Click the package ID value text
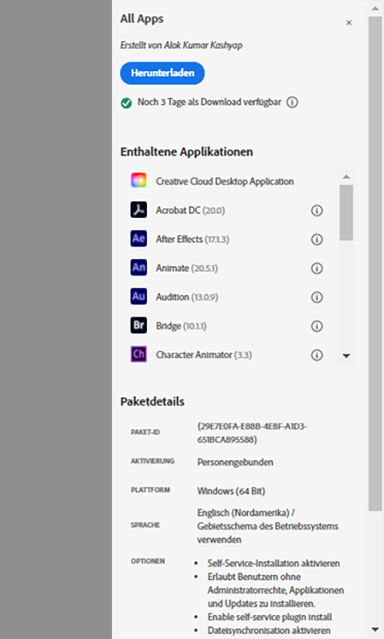The width and height of the screenshot is (384, 639). 252,433
